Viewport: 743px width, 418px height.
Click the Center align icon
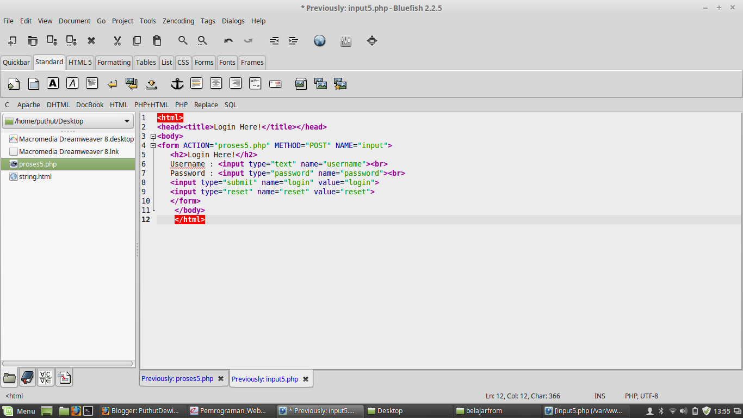click(x=216, y=83)
